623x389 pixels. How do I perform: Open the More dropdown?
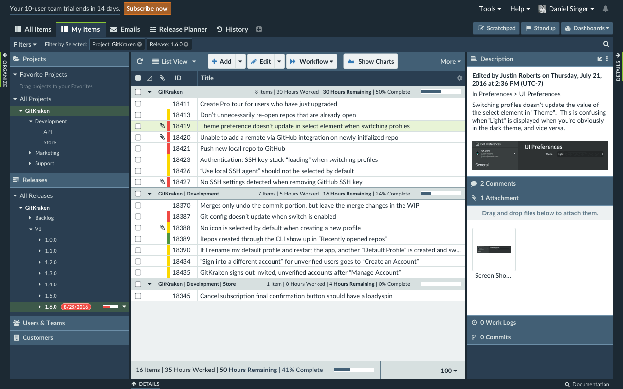[x=451, y=61]
